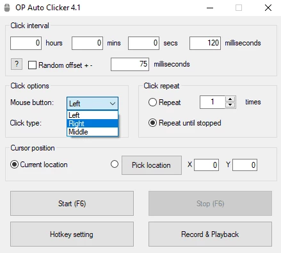The height and width of the screenshot is (253, 281).
Task: Select the Repeat times radio button
Action: [x=152, y=102]
